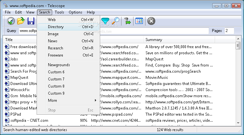
Task: Click the teal filter funnel icon
Action: point(105,21)
